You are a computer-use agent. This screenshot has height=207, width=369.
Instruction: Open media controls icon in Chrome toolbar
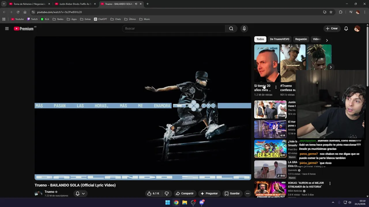351,12
